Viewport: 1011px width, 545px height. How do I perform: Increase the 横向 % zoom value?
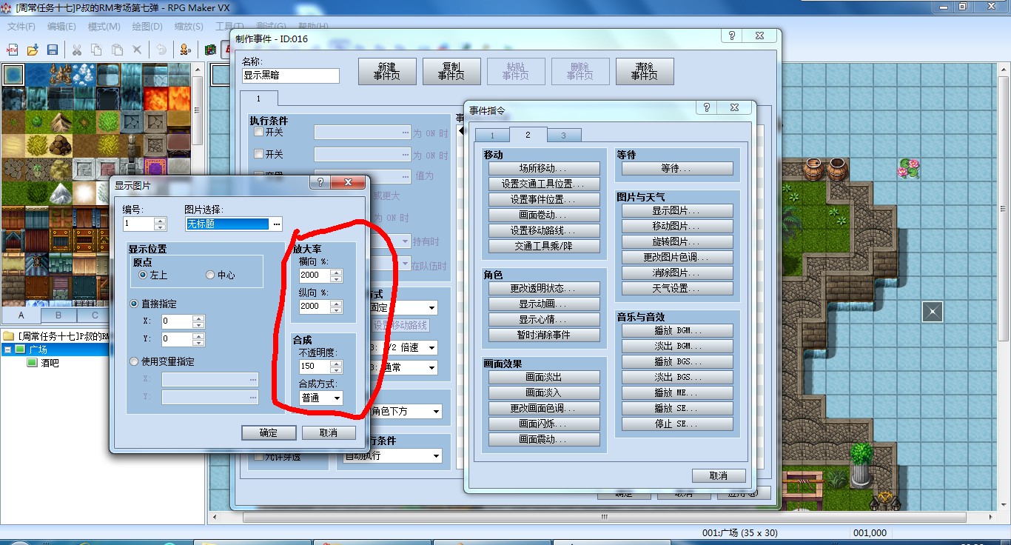click(x=336, y=272)
